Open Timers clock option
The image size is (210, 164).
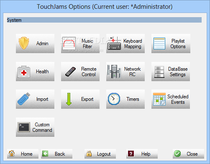(x=125, y=99)
